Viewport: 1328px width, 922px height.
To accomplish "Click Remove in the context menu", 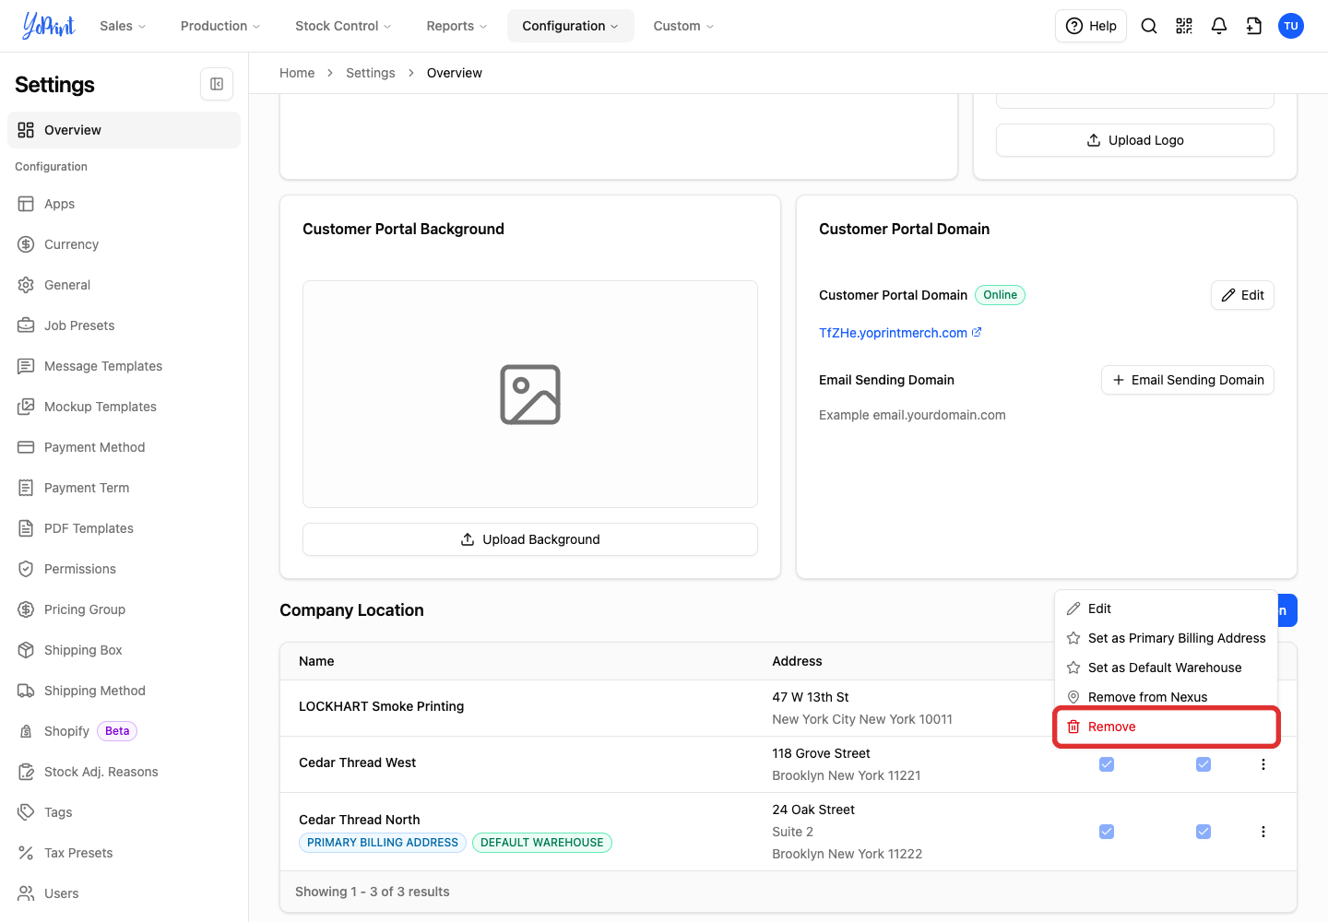I will click(x=1167, y=727).
